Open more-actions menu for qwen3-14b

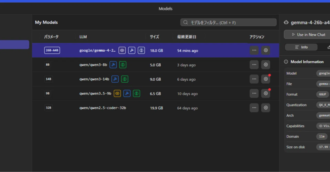(254, 79)
